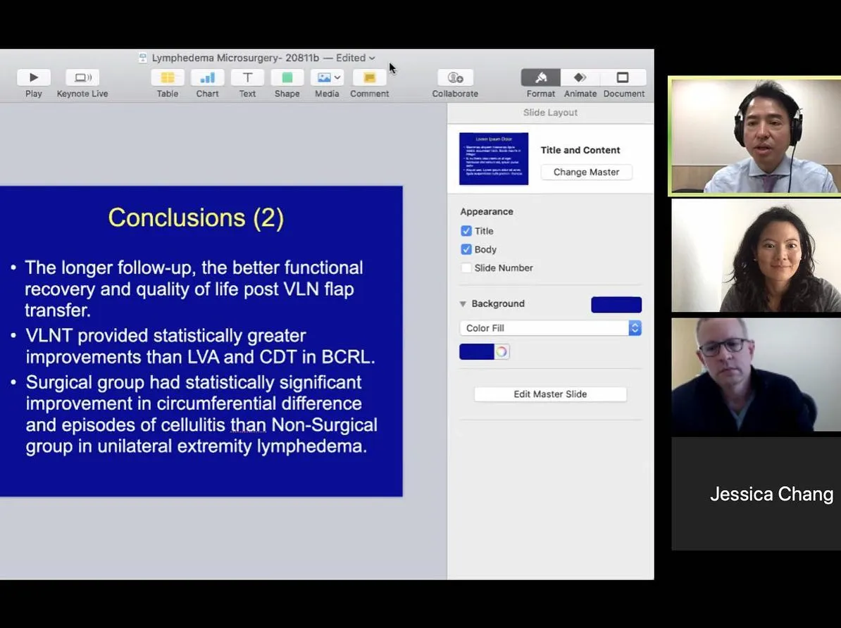Image resolution: width=841 pixels, height=628 pixels.
Task: Open Keynote Live from the toolbar
Action: pos(82,78)
